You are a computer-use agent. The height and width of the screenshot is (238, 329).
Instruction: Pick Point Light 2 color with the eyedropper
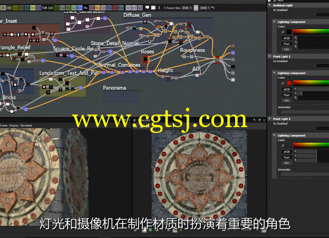tap(283, 146)
